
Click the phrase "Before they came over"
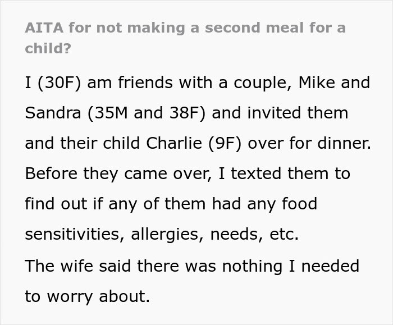click(111, 173)
